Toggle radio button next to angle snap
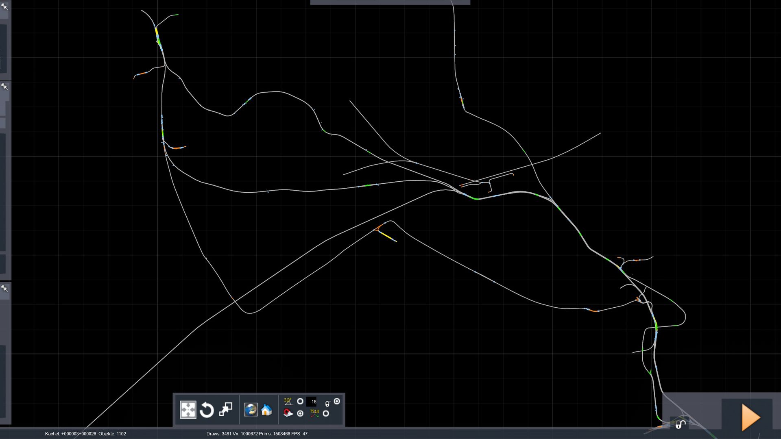The image size is (781, 439). [x=300, y=402]
